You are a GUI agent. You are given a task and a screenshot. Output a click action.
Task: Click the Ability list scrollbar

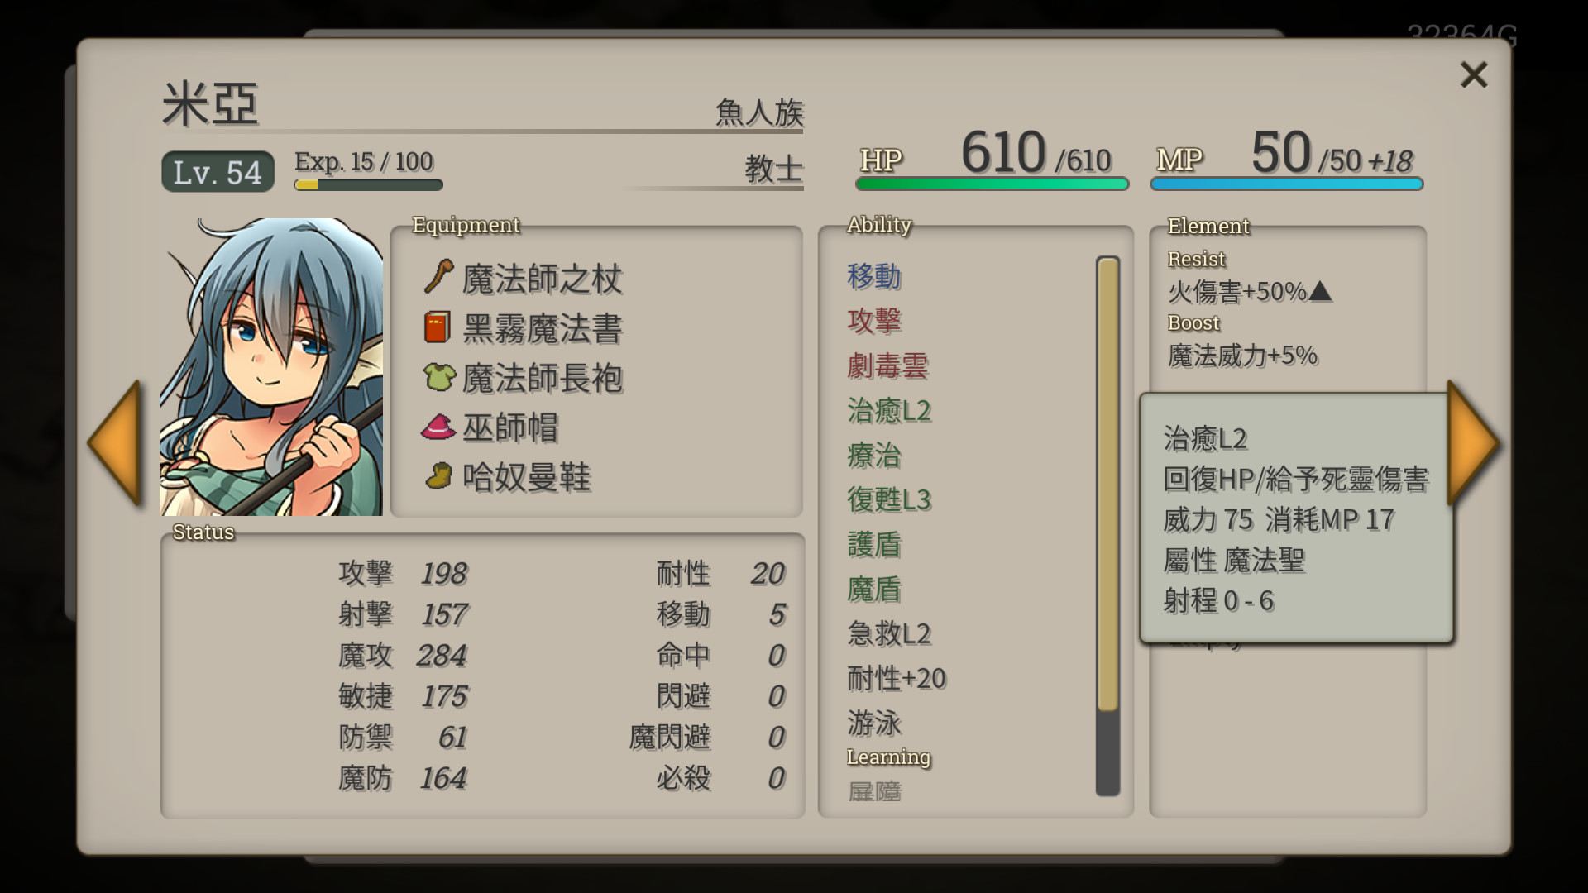(1107, 526)
